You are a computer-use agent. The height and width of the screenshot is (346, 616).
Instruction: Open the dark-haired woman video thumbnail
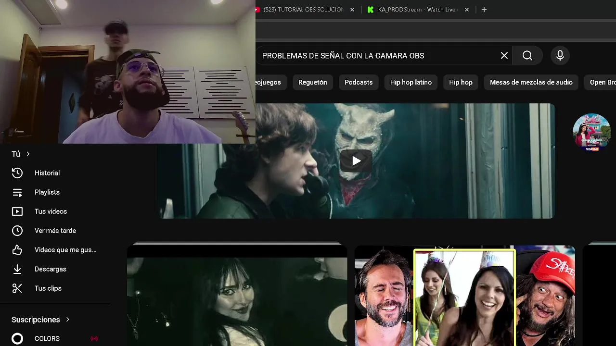(x=237, y=296)
